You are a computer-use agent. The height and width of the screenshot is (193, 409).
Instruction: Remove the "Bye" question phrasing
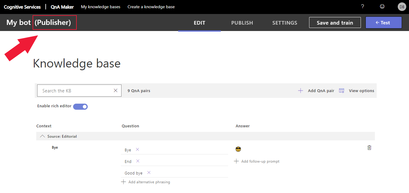click(x=137, y=149)
